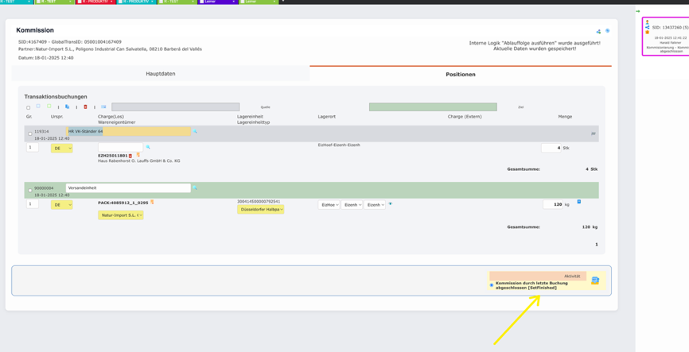Click the activity icon in the Aktivität box

594,280
